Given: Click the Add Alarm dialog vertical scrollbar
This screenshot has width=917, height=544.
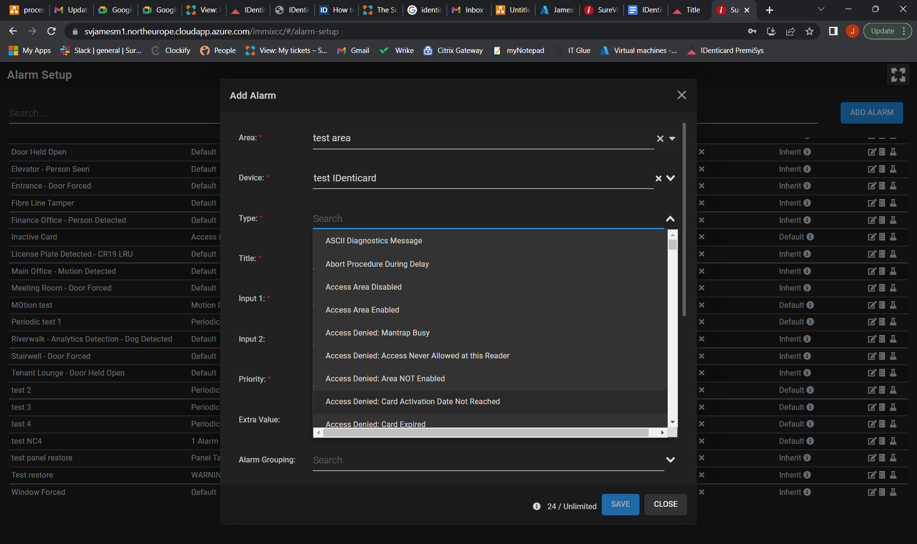Looking at the screenshot, I should [684, 220].
